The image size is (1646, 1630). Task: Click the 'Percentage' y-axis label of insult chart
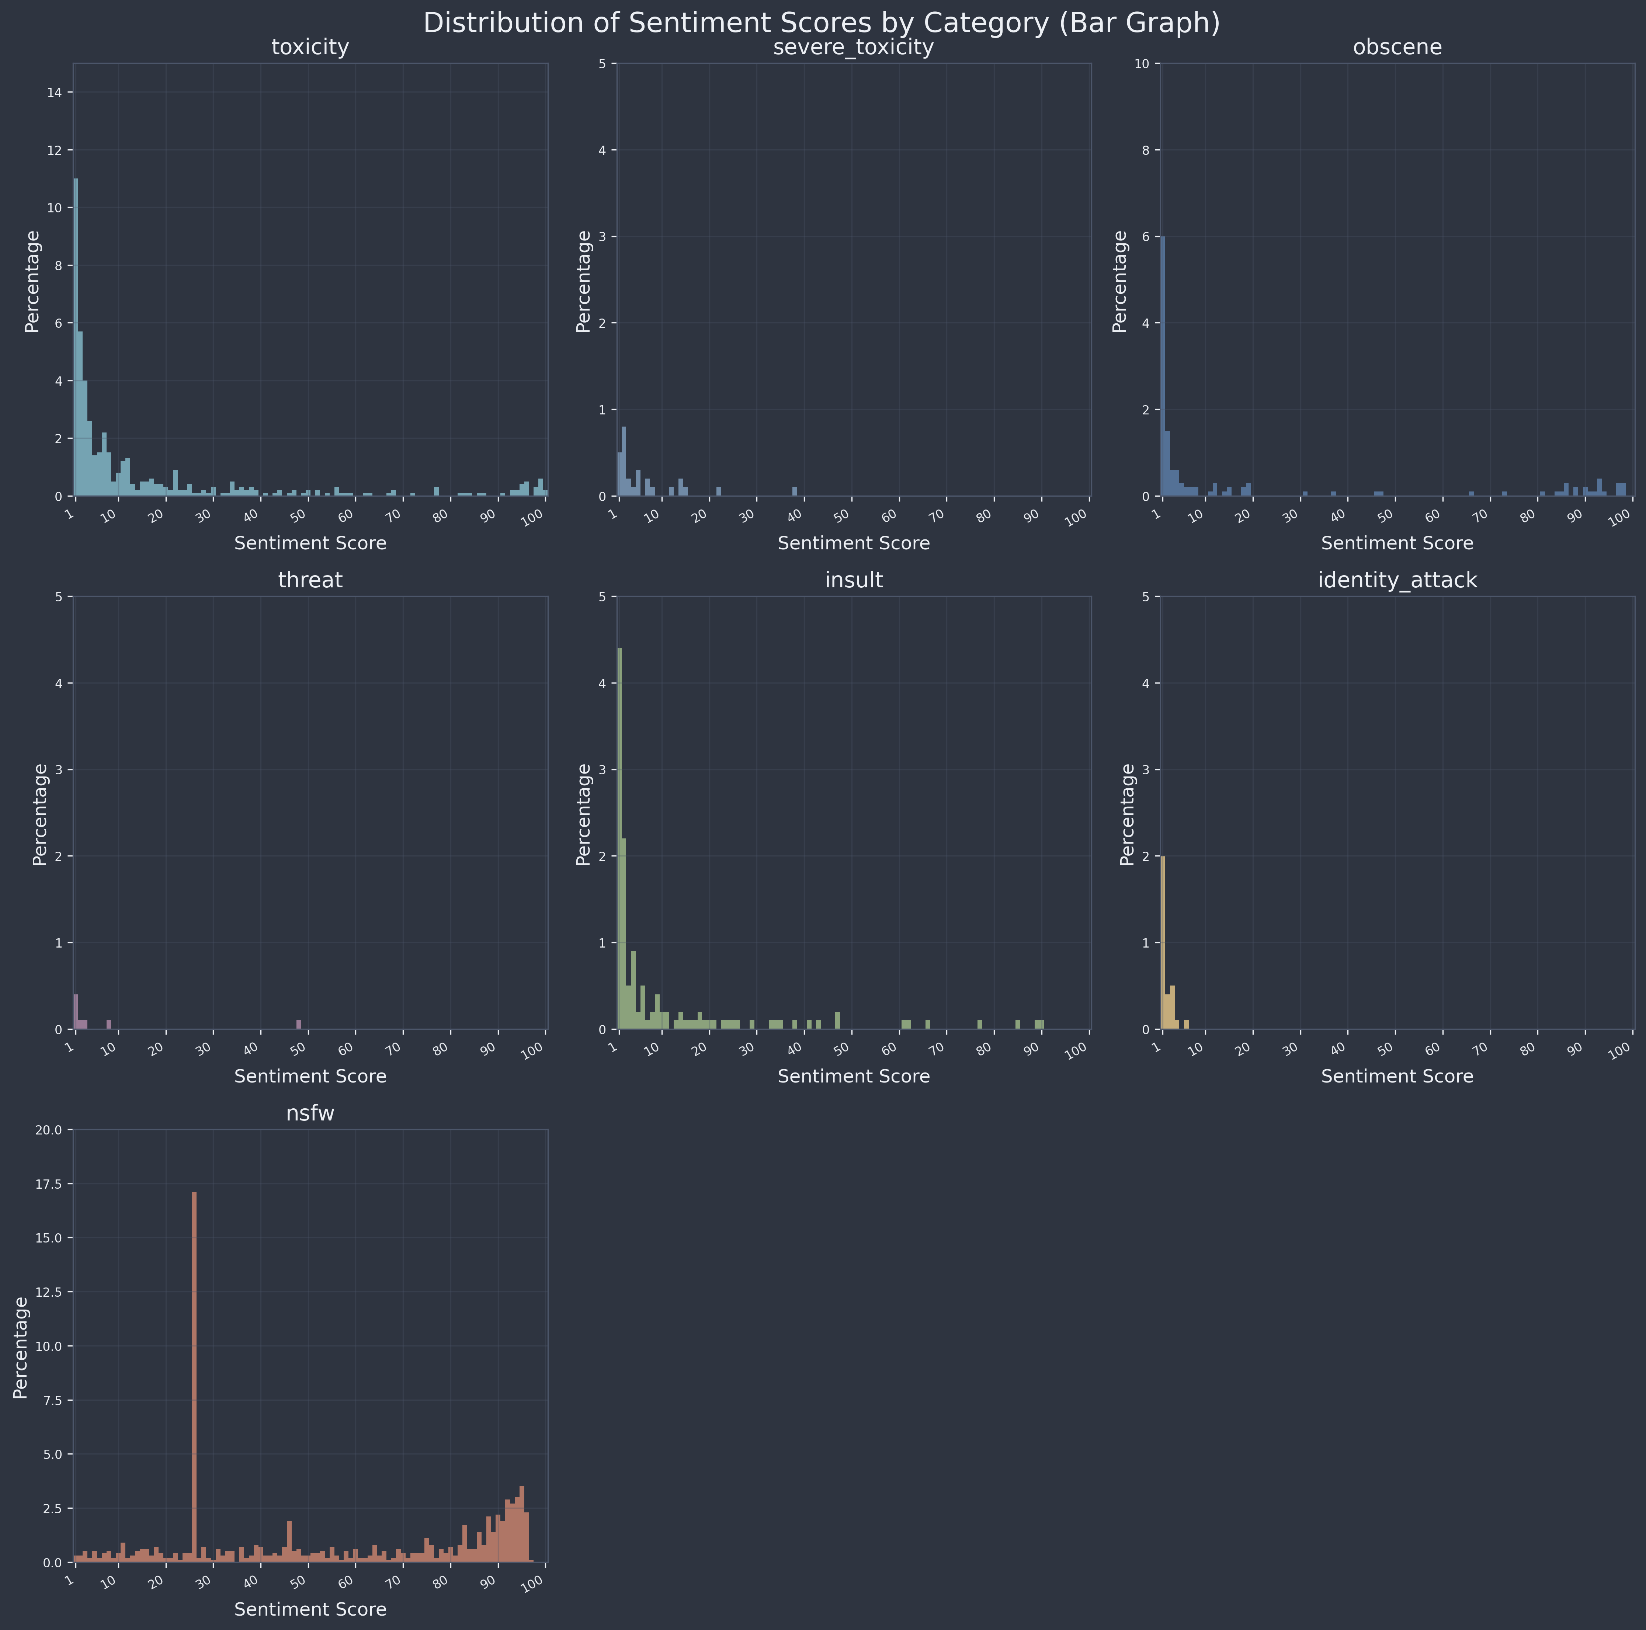click(584, 814)
